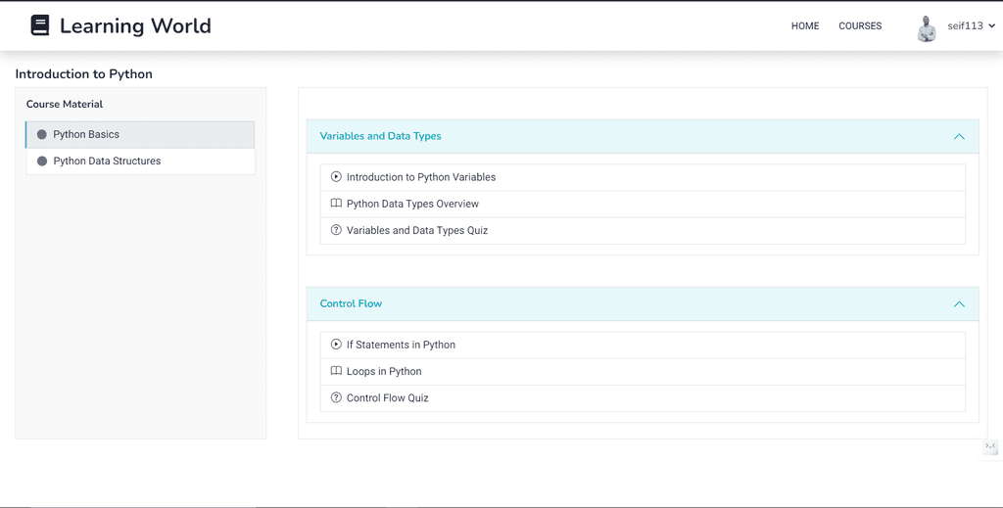1003x508 pixels.
Task: Select the Python Data Structures chapter
Action: pos(140,162)
